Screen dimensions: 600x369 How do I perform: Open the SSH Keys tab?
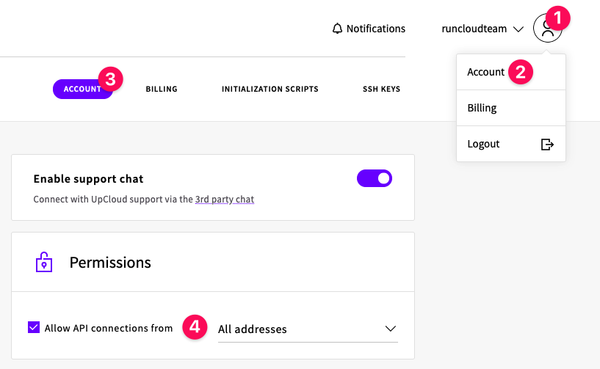coord(381,89)
